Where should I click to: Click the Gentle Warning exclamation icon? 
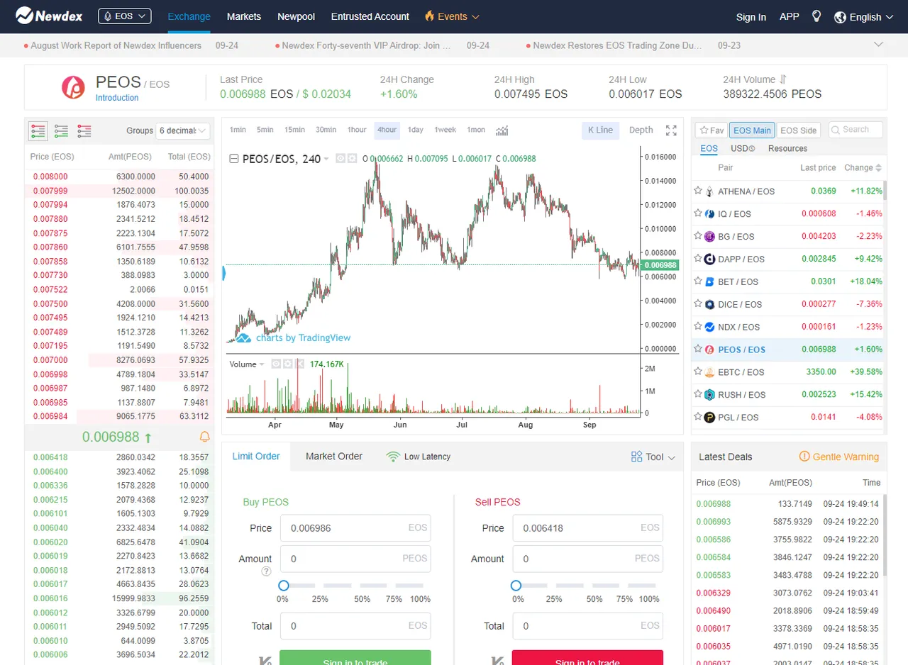pyautogui.click(x=804, y=457)
